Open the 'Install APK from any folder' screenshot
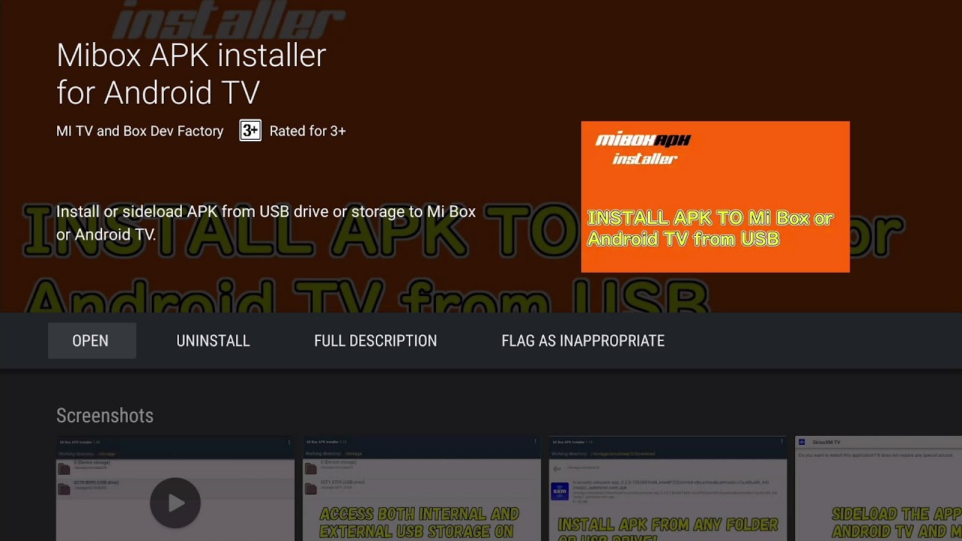This screenshot has height=541, width=962. coord(668,488)
